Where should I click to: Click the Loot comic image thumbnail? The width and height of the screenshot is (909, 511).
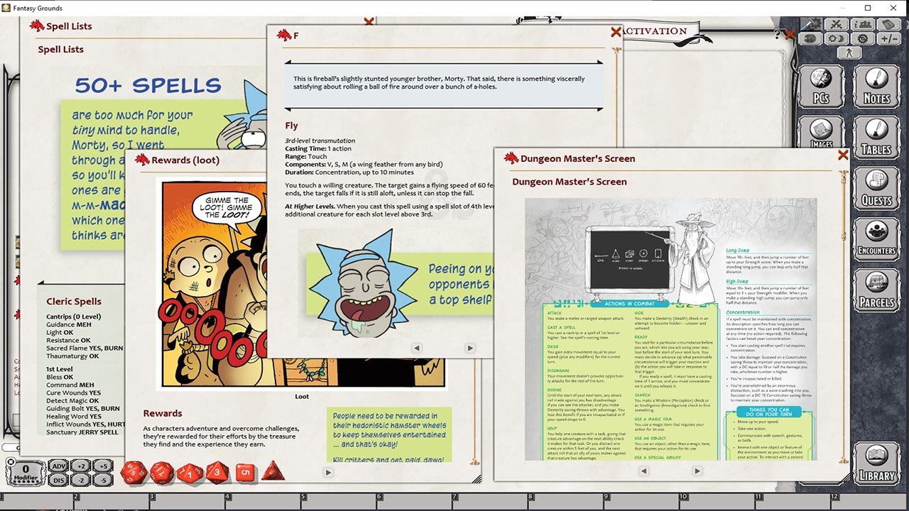click(x=302, y=284)
